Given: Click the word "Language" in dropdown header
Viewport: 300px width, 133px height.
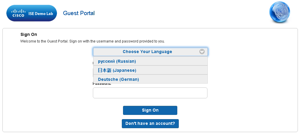Looking at the screenshot, I should point(161,52).
